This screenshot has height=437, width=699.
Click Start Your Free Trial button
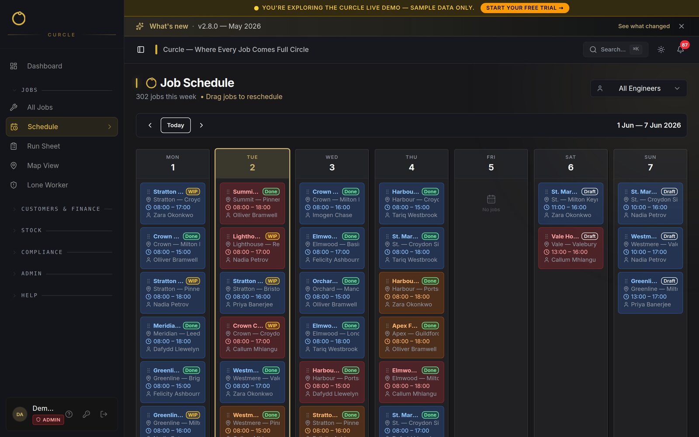coord(525,8)
